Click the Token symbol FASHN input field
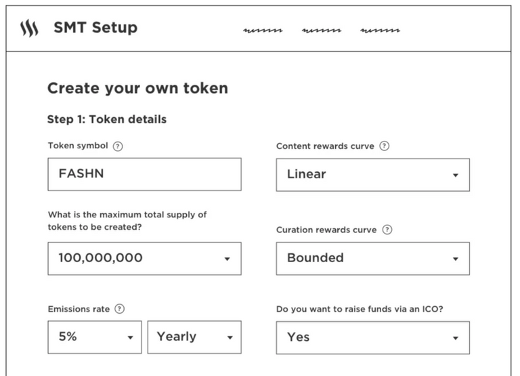This screenshot has width=520, height=376. click(145, 174)
